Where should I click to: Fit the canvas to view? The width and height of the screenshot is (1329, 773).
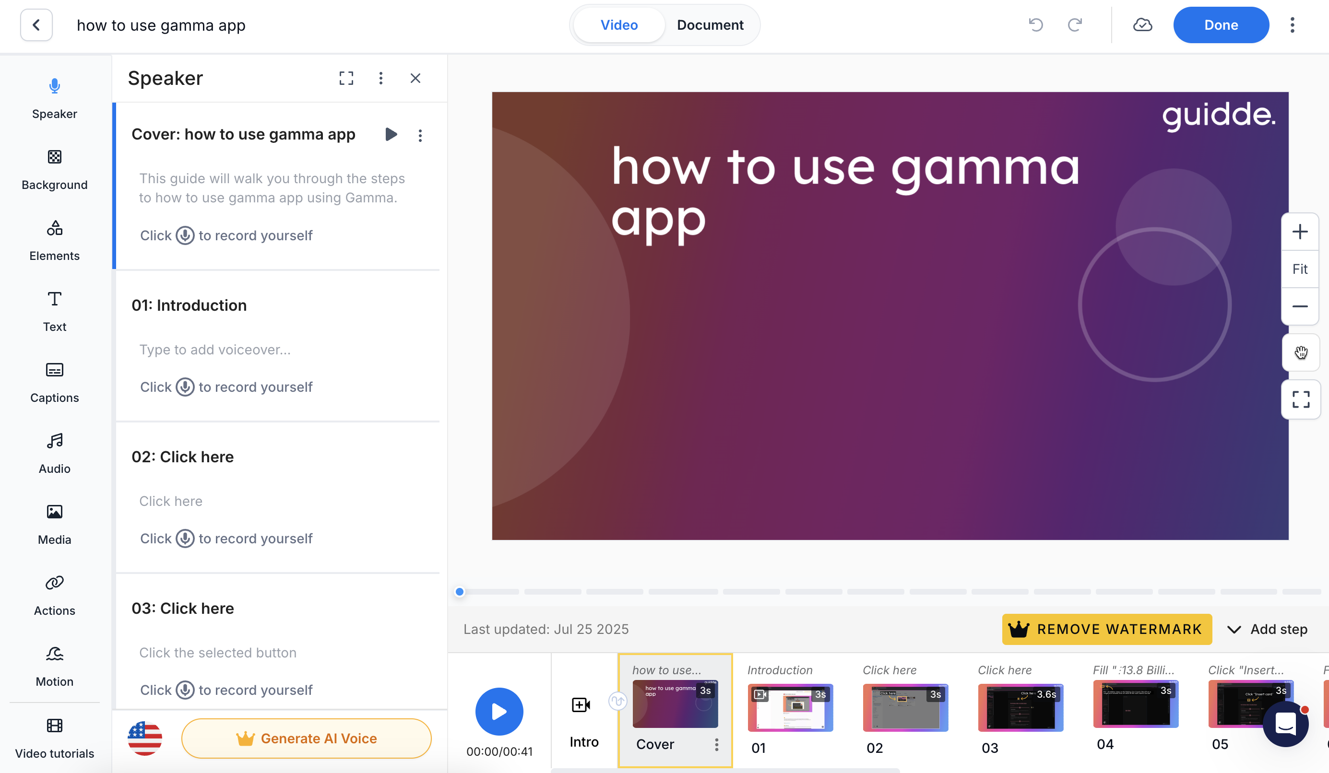click(1300, 269)
